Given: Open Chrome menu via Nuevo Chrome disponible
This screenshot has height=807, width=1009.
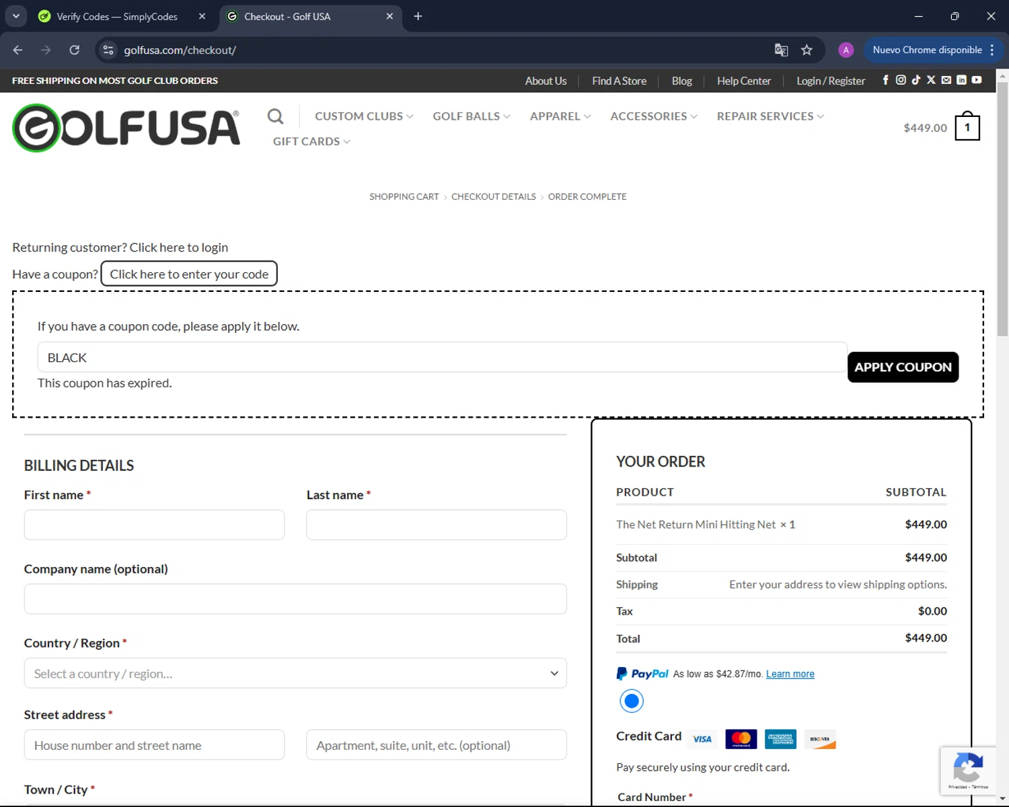Looking at the screenshot, I should click(934, 50).
